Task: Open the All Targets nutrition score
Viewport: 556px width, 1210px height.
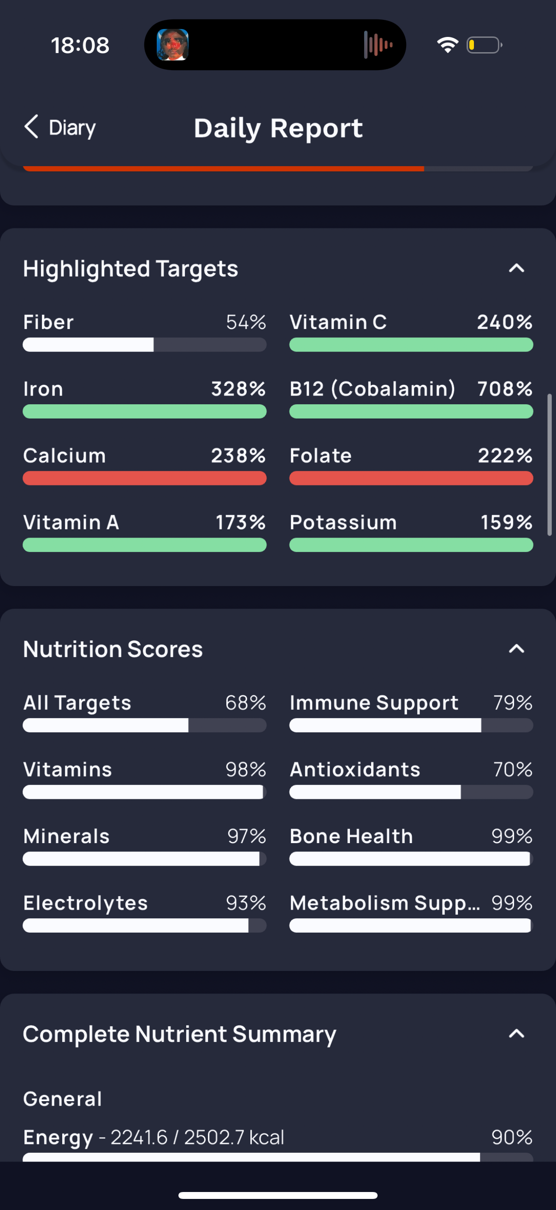Action: point(144,712)
